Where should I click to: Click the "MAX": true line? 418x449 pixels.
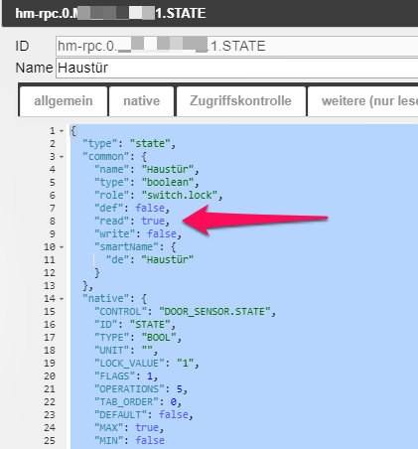(129, 428)
